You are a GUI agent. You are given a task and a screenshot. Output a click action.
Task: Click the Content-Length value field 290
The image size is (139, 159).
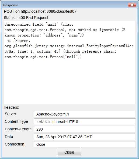(85, 129)
